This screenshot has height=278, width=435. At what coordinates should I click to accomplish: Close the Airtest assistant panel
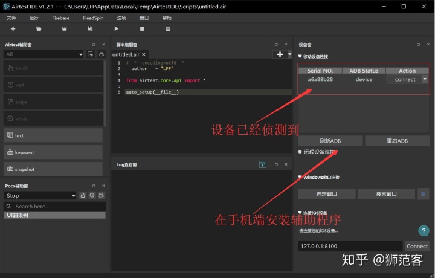coord(103,44)
